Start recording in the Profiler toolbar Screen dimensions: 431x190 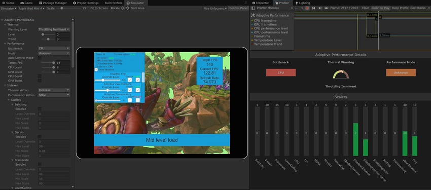point(307,8)
